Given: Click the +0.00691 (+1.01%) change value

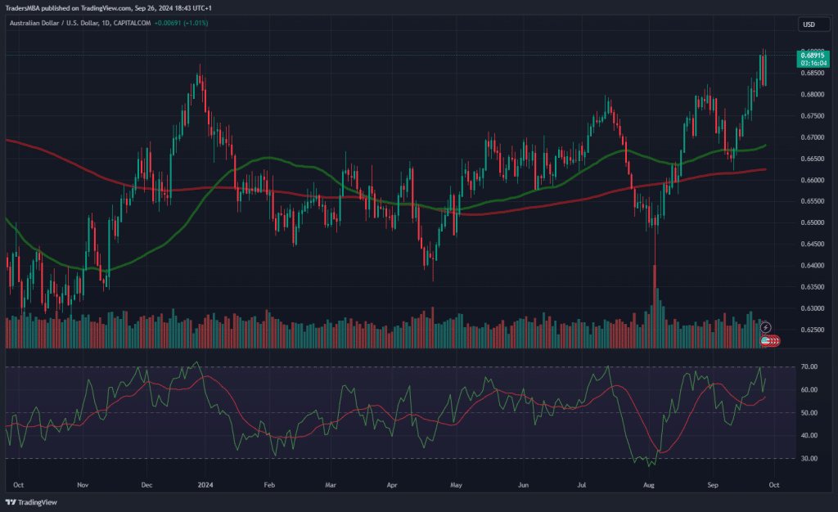Looking at the screenshot, I should click(181, 23).
